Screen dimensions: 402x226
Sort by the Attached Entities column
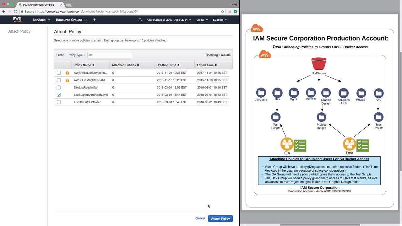pyautogui.click(x=125, y=65)
